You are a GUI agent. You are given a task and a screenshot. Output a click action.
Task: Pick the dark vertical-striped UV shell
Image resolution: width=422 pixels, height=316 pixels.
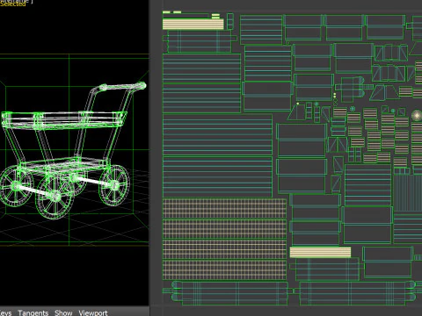[x=408, y=193]
